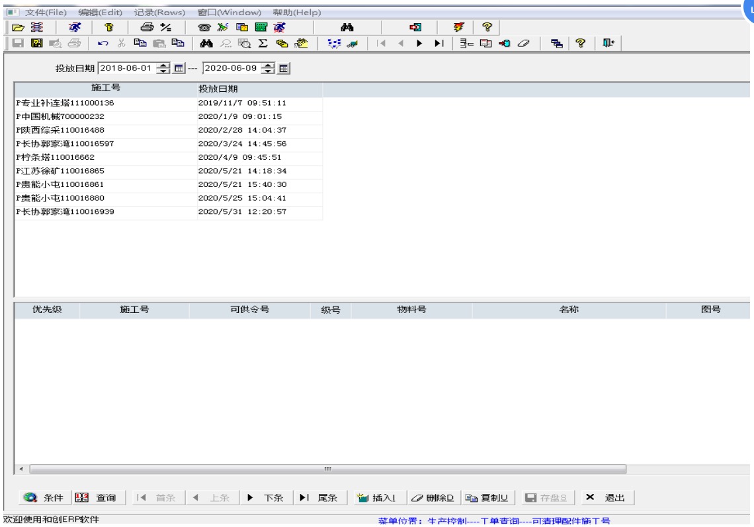Image resolution: width=754 pixels, height=527 pixels.
Task: Click the exit door icon ending the second toolbar row
Action: pyautogui.click(x=608, y=43)
